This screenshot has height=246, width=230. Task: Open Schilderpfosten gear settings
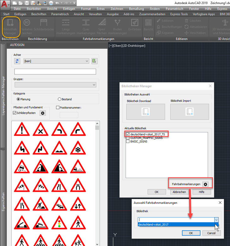click(43, 113)
